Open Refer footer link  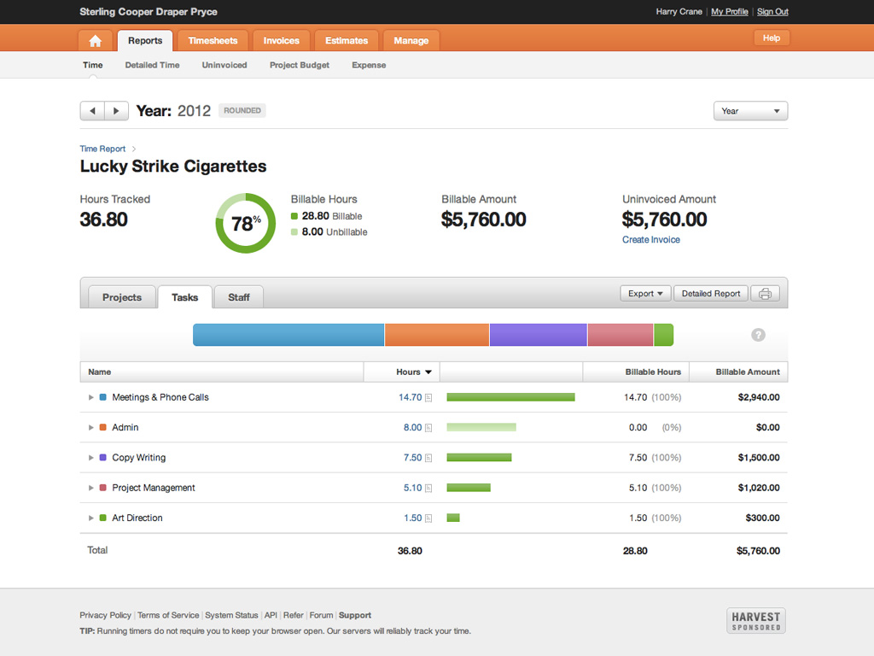294,615
